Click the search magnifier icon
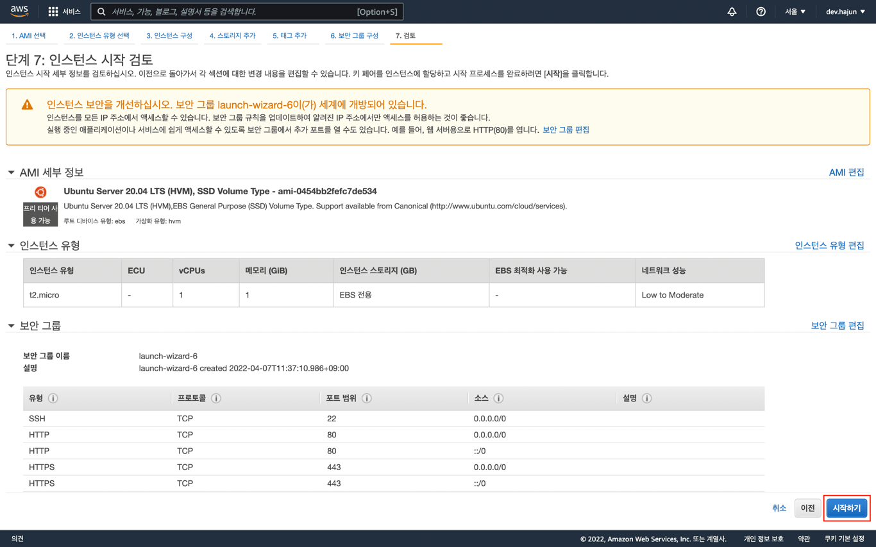Image resolution: width=876 pixels, height=547 pixels. point(101,12)
